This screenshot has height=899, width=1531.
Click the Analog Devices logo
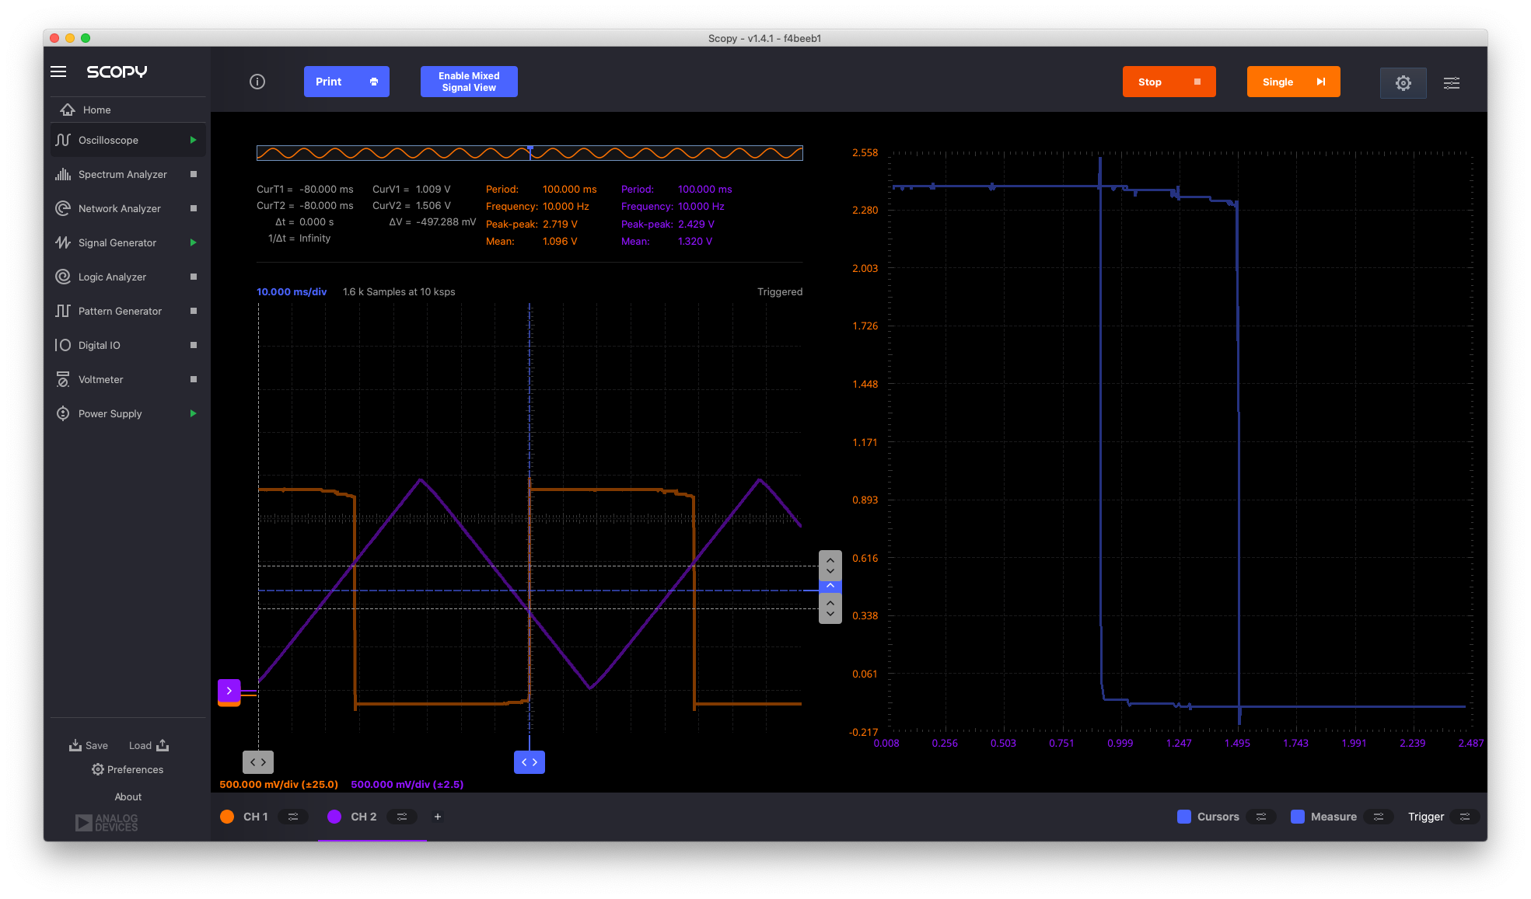tap(107, 822)
